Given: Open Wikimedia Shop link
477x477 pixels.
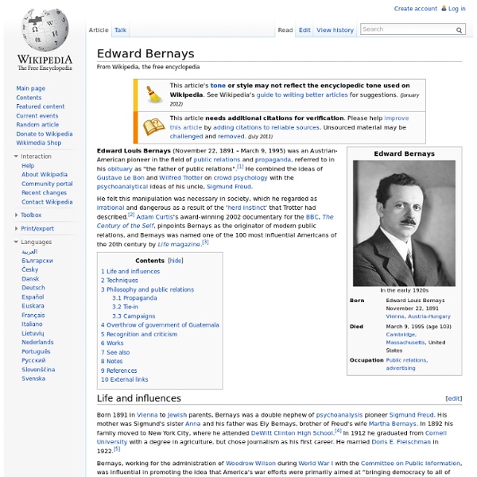Looking at the screenshot, I should [x=39, y=142].
